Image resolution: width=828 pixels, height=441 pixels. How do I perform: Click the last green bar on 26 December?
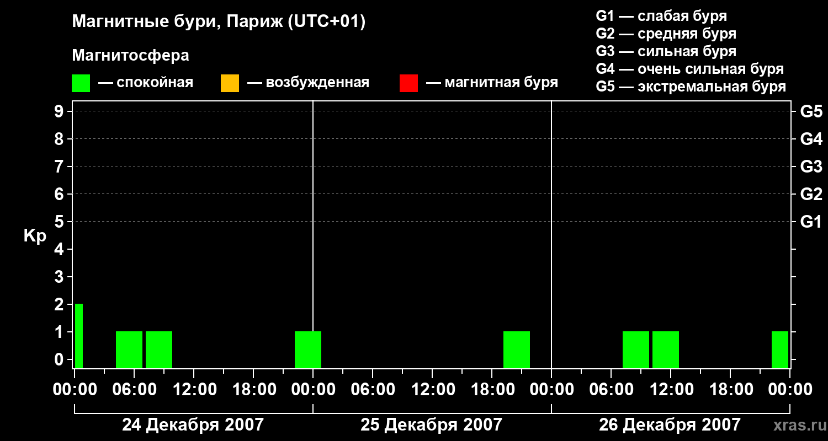780,349
